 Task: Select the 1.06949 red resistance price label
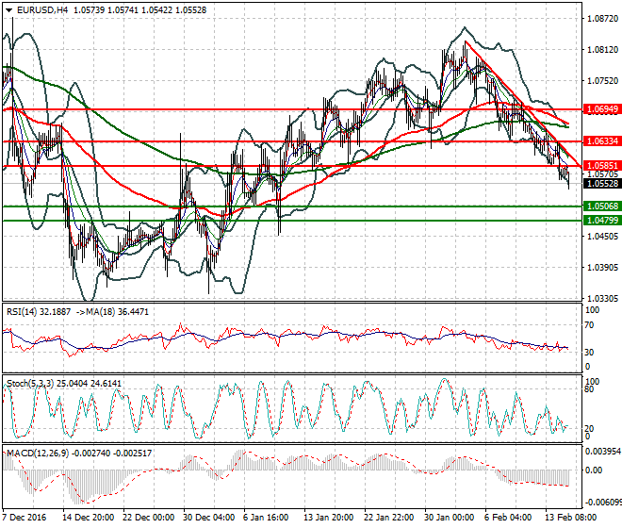click(x=602, y=109)
